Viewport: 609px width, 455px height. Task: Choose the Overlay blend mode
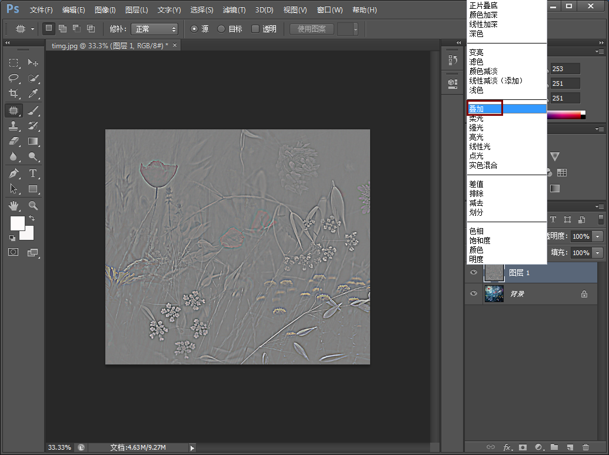[507, 109]
